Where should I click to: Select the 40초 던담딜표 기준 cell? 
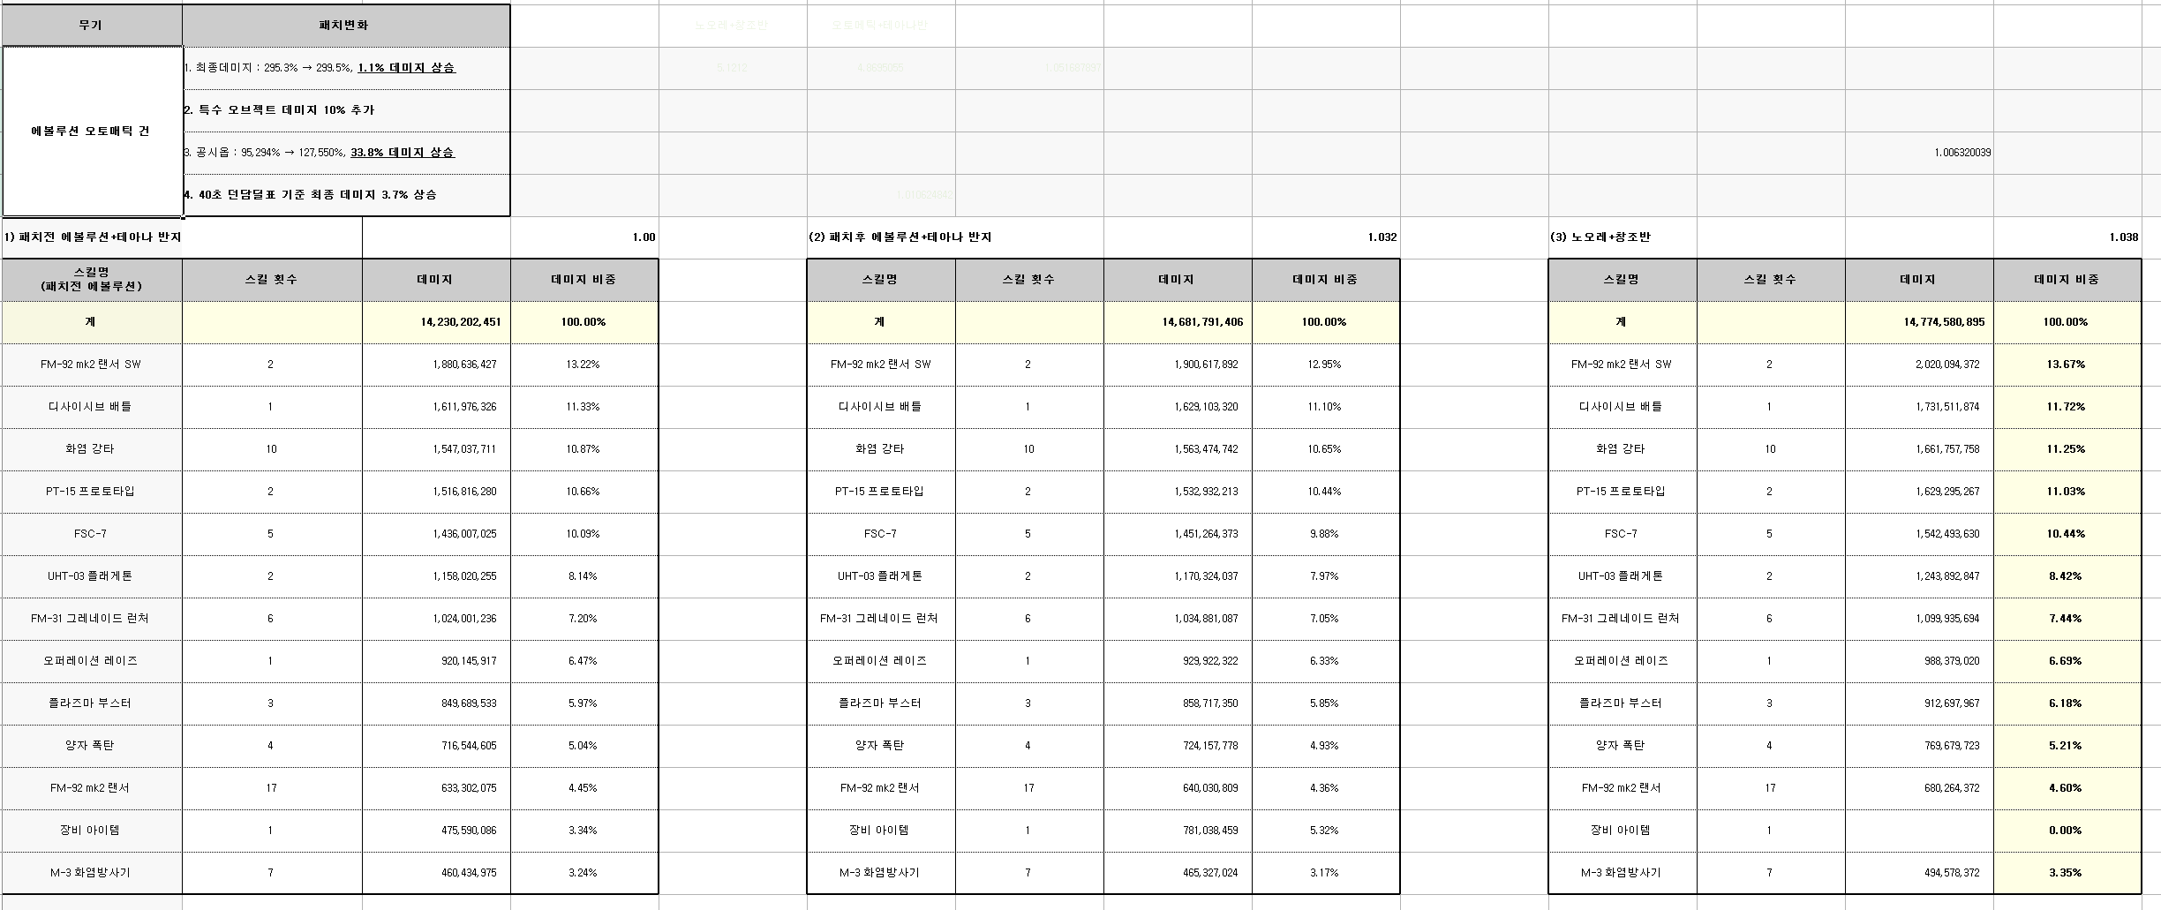click(x=345, y=195)
